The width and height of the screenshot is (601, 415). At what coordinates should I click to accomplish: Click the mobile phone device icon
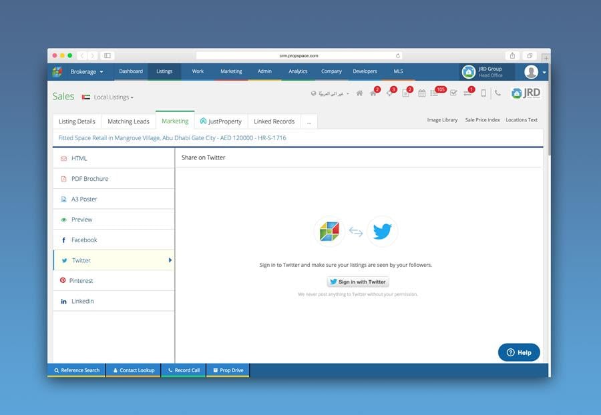(x=483, y=93)
